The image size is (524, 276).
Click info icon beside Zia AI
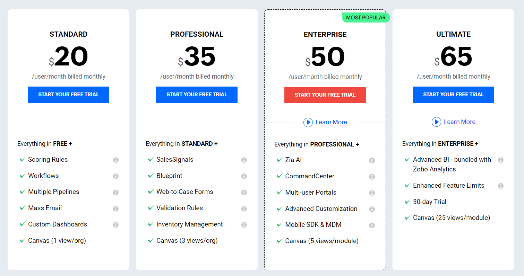pos(372,160)
